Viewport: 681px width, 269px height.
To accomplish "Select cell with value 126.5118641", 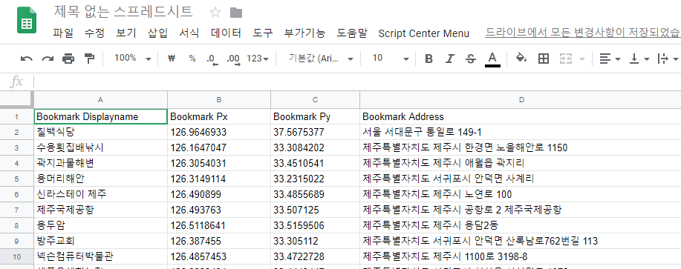I will (x=219, y=226).
